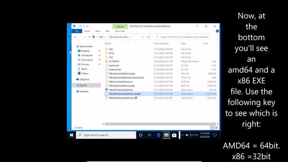Expand the chevron after CD Drive breadcrumb
This screenshot has height=162, width=288.
(131, 37)
